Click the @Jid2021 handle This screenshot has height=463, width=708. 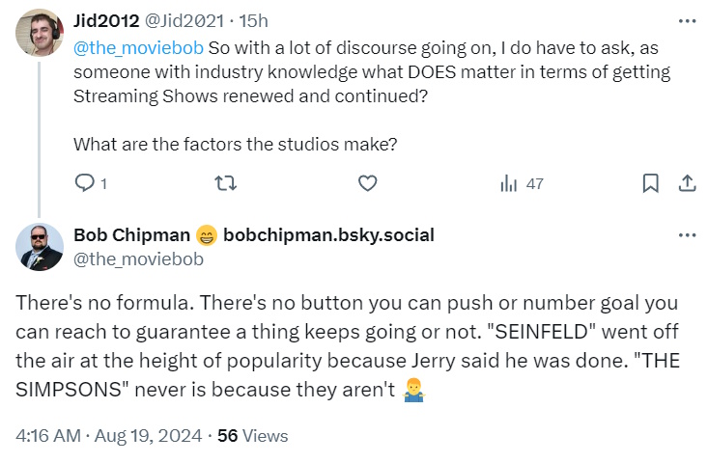coord(183,21)
